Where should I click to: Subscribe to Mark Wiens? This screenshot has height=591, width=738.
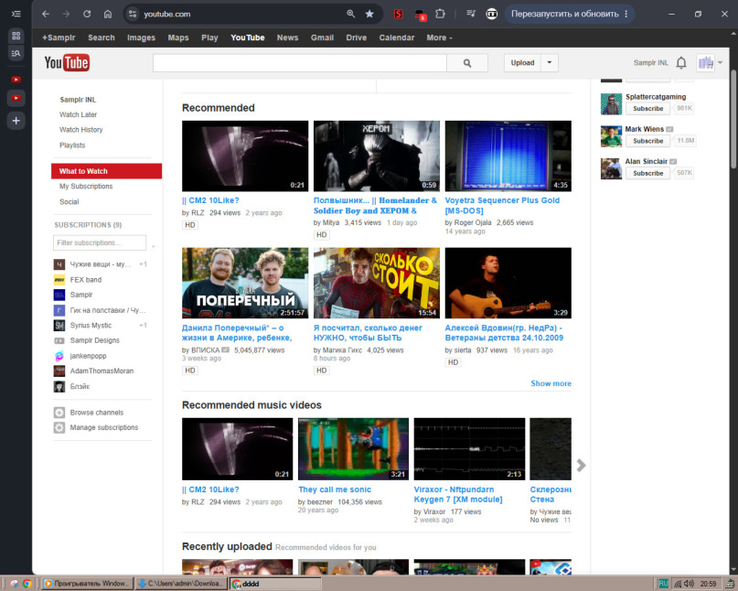tap(647, 141)
